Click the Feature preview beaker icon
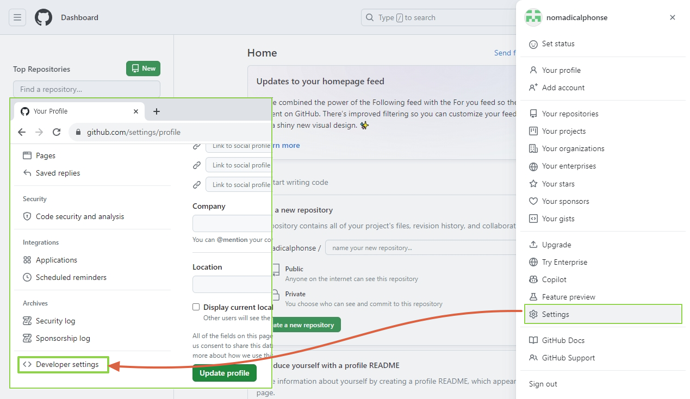Screen dimensions: 690x399 533,297
